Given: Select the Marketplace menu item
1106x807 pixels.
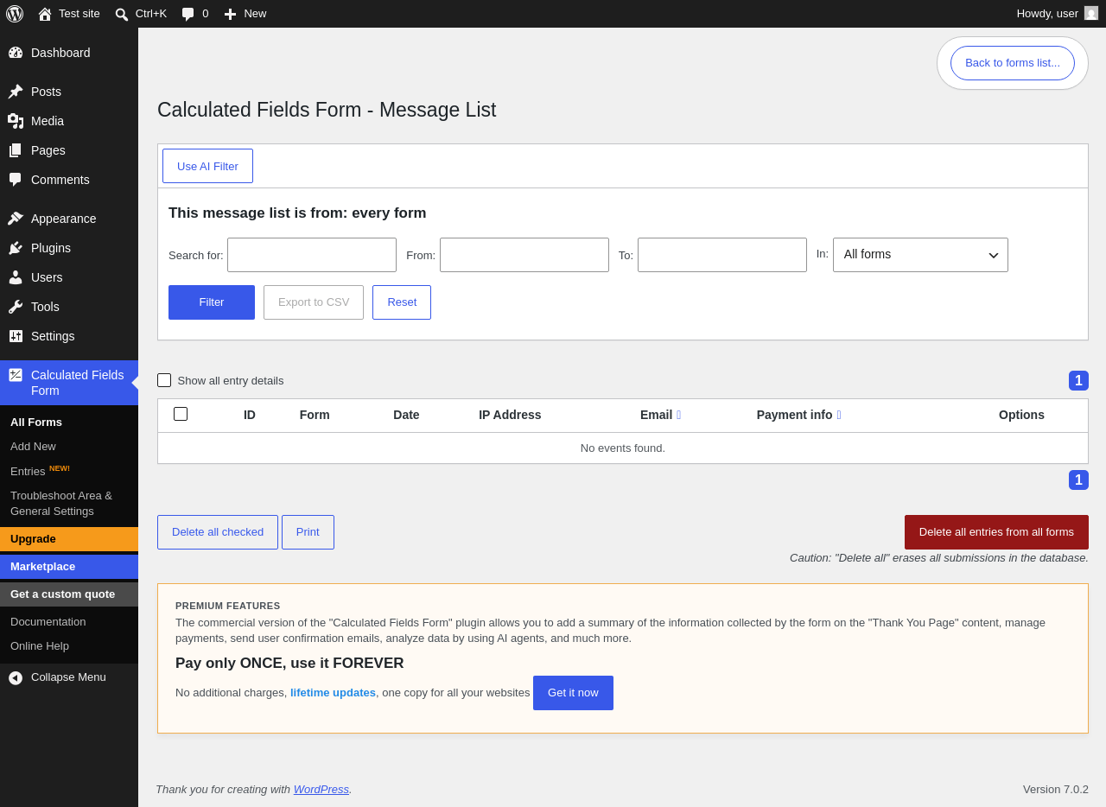Looking at the screenshot, I should [x=69, y=567].
